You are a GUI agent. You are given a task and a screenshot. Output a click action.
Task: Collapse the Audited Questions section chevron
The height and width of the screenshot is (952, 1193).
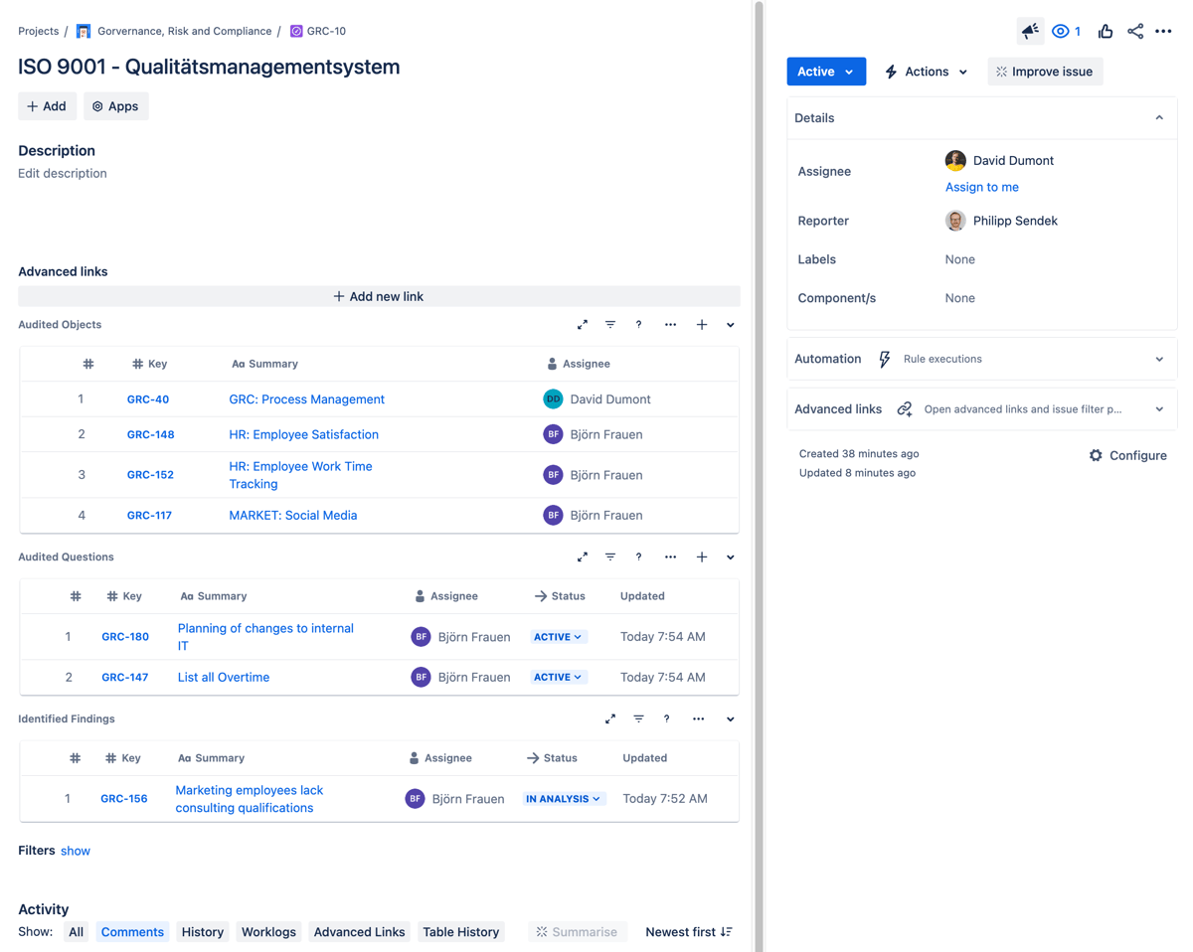(x=731, y=557)
